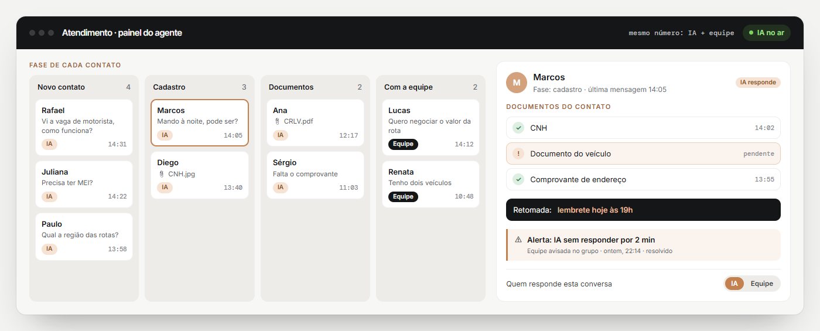Screen dimensions: 820x331
Task: Click 'Tenho dois veículos' message text
Action: click(x=420, y=183)
